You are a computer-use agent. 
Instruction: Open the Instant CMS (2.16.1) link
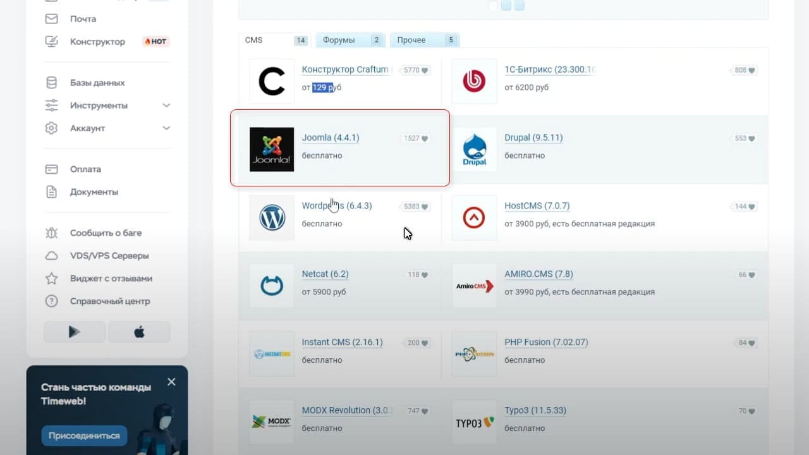[343, 343]
